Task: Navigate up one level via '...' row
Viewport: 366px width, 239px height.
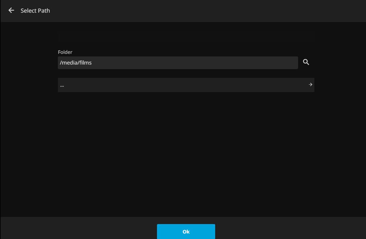Action: 186,85
